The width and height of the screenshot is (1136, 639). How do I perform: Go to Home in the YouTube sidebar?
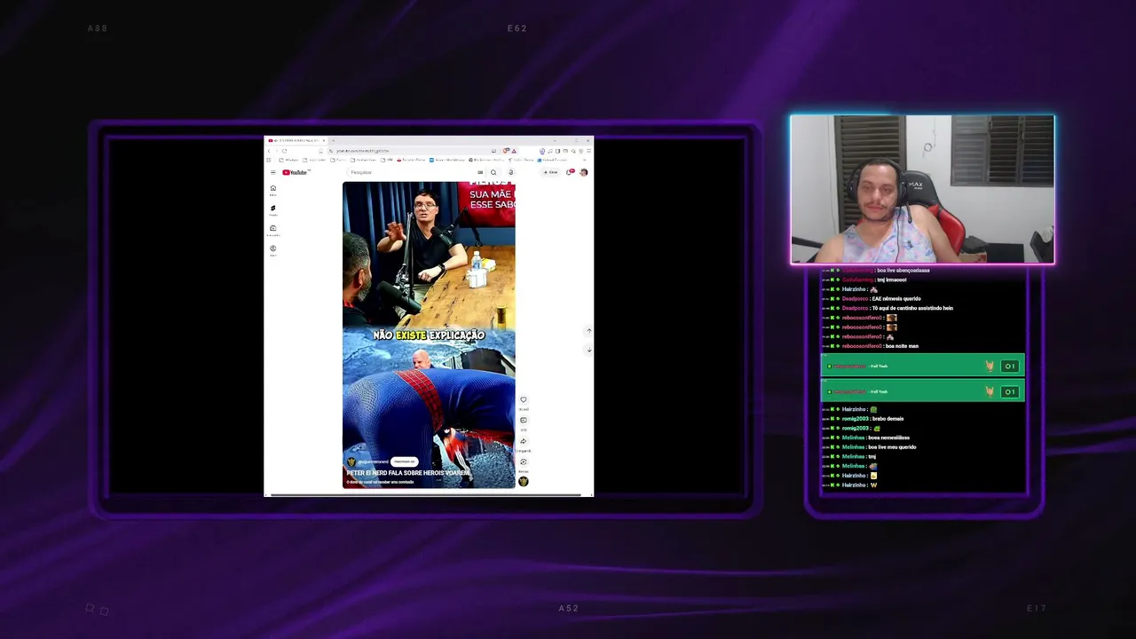coord(273,190)
